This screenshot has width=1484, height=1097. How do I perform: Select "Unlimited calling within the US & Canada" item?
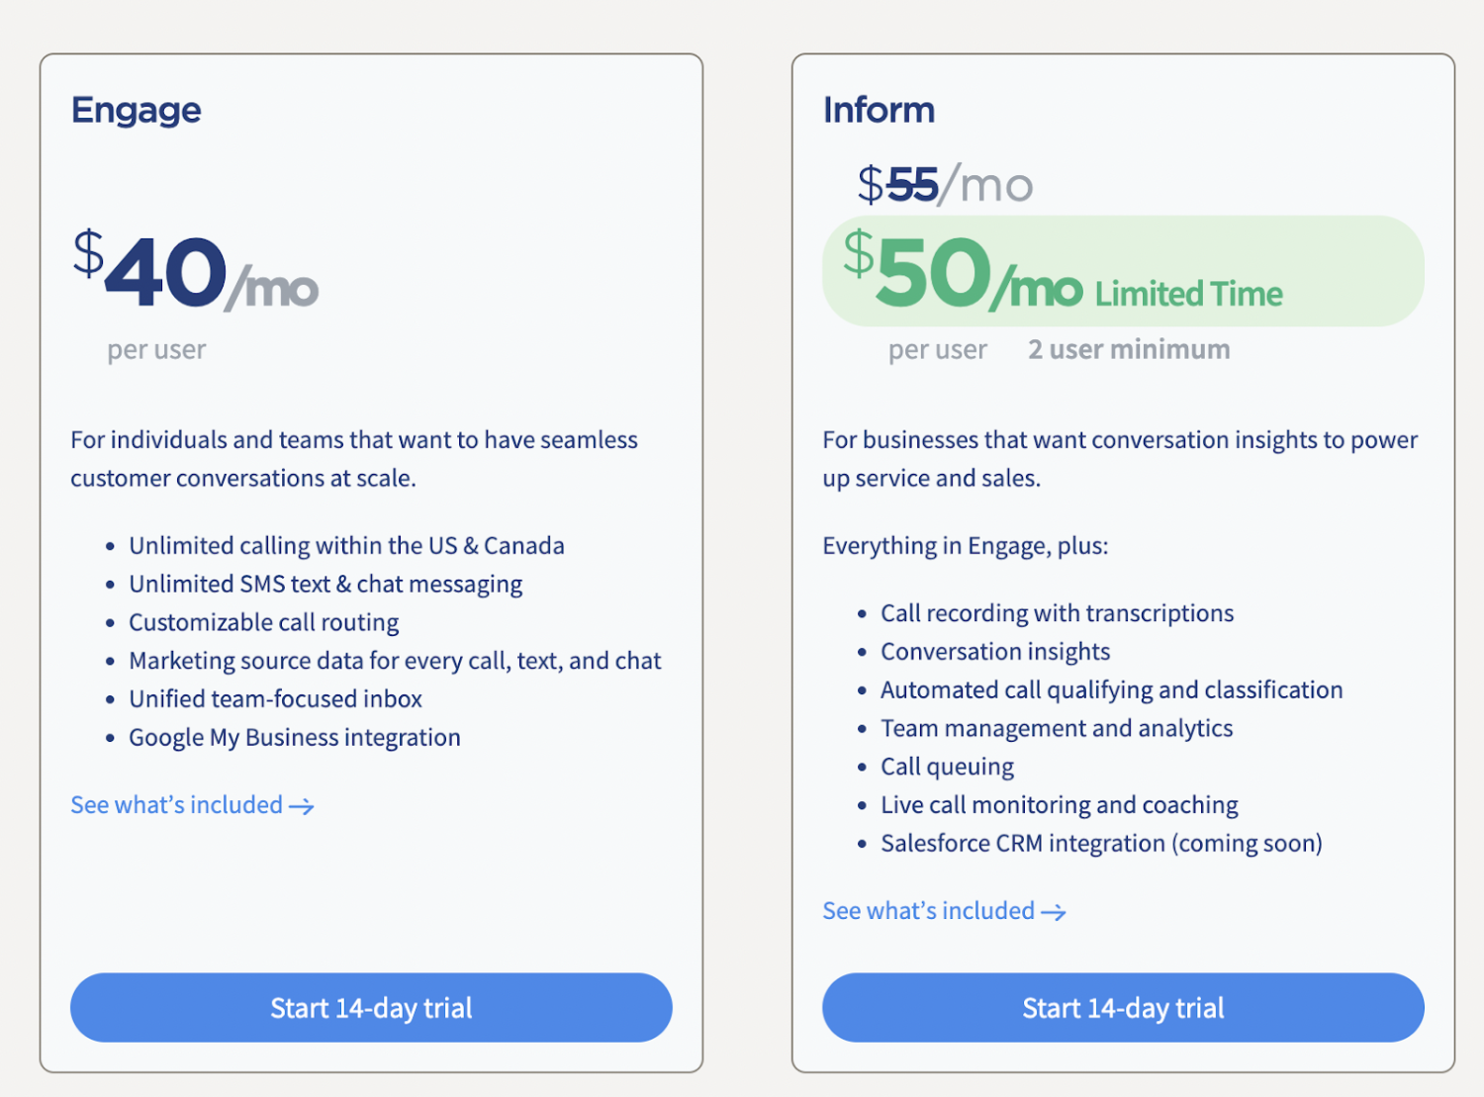[x=346, y=546]
